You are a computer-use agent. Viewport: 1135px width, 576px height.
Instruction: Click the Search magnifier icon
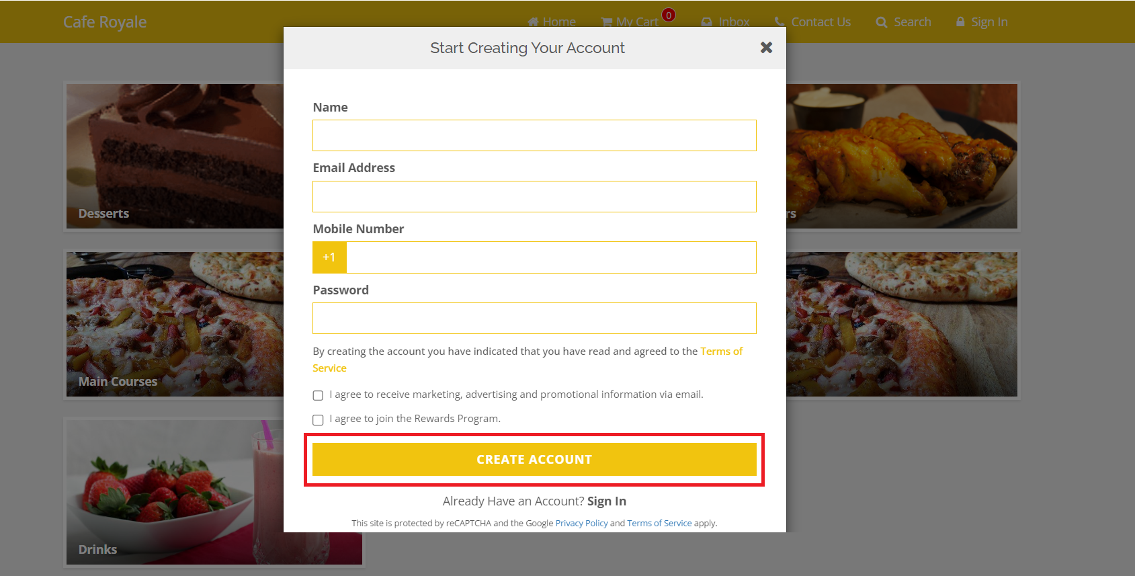tap(881, 22)
